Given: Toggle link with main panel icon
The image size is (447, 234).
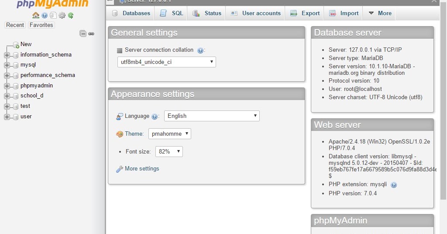Looking at the screenshot, I should point(91,33).
